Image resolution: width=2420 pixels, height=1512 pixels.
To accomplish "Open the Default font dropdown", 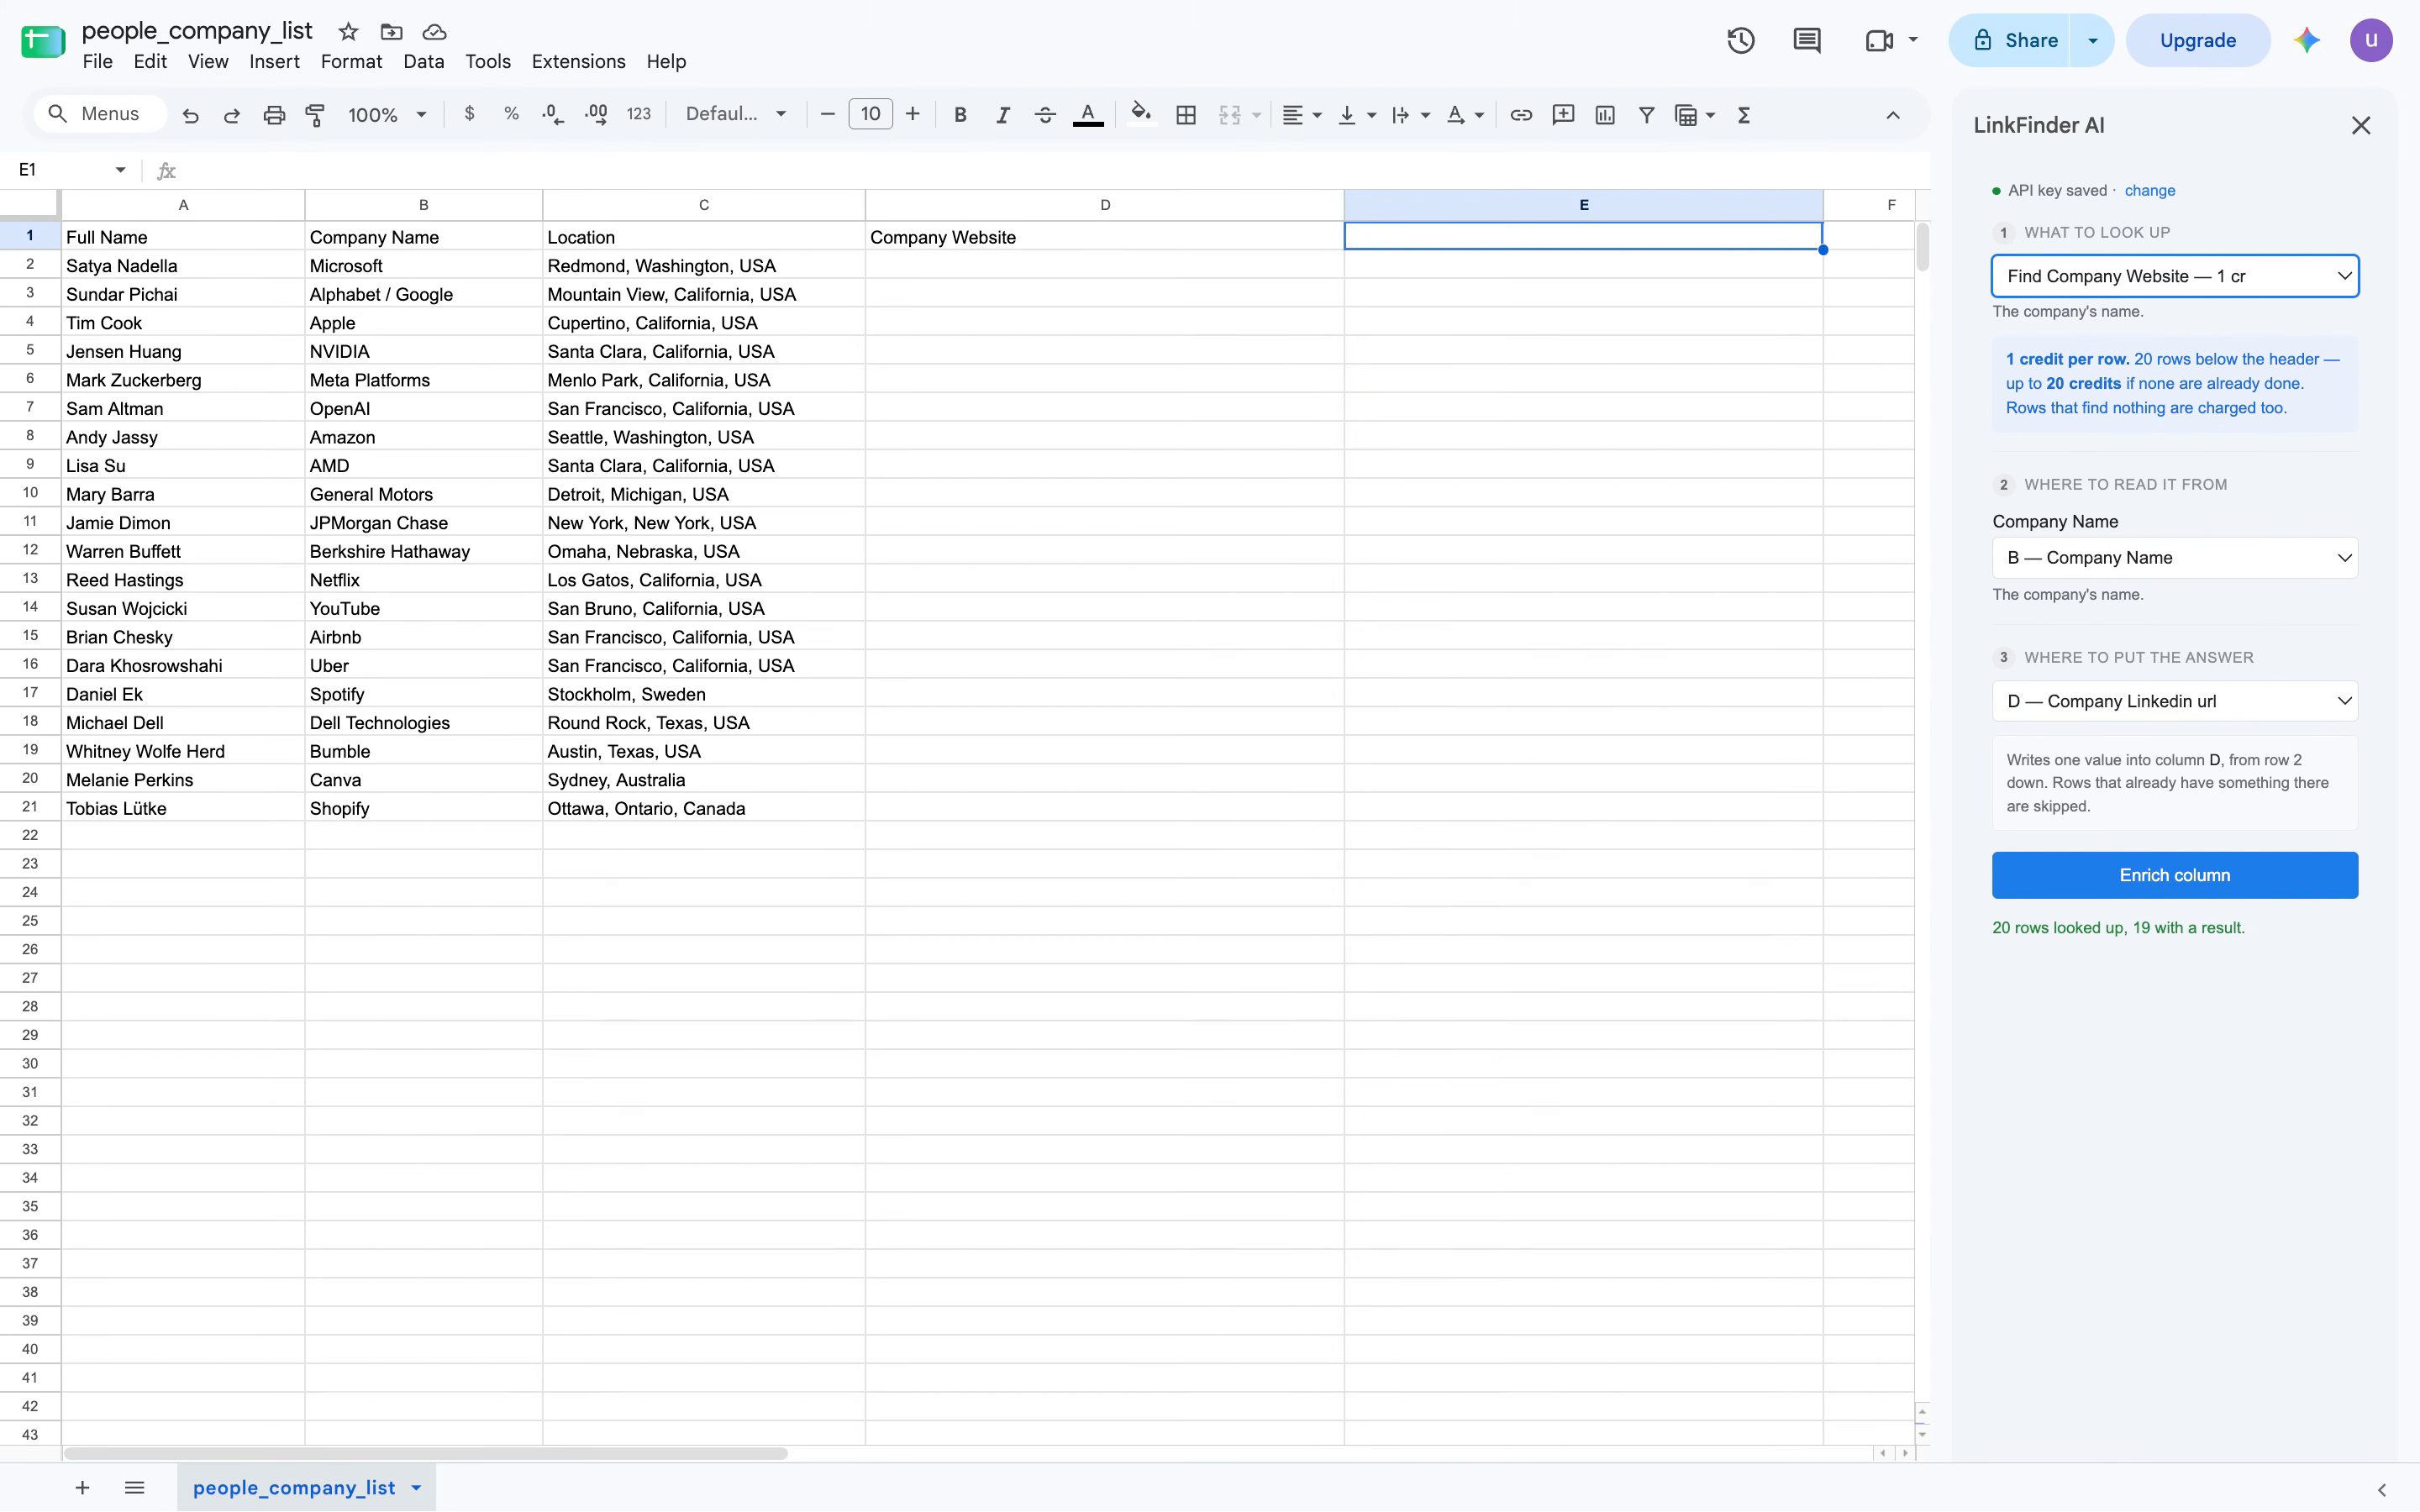I will pyautogui.click(x=736, y=114).
